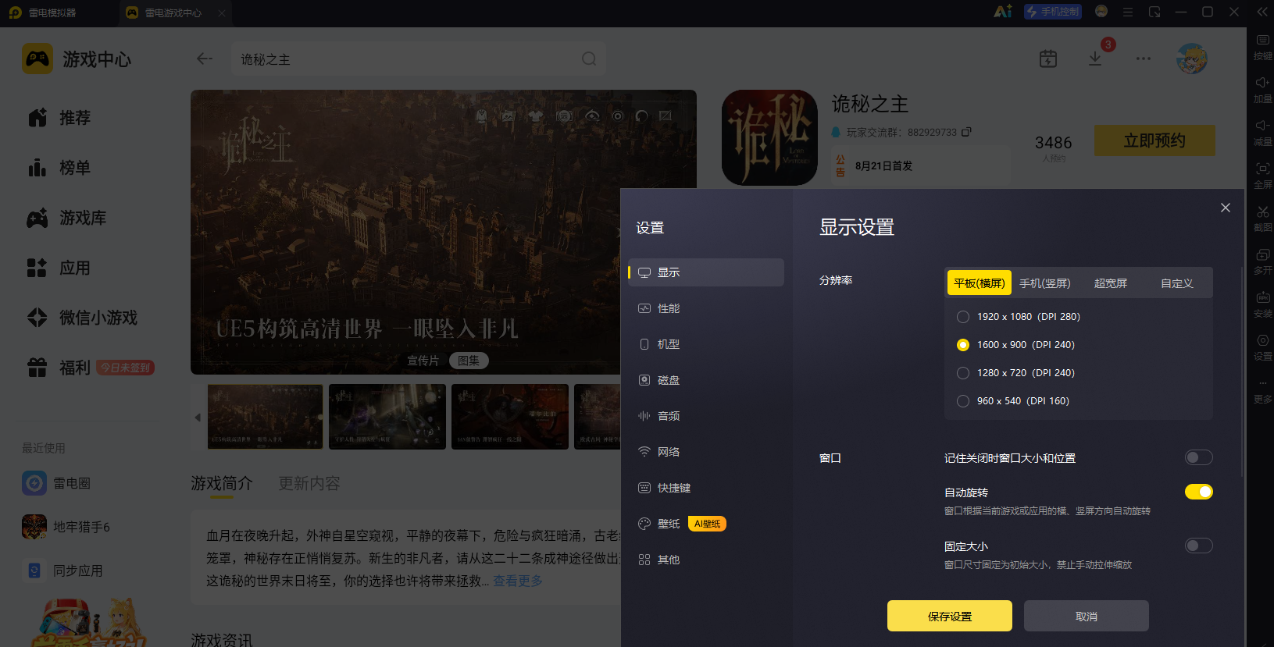Close the settings dialog with X
Image resolution: width=1274 pixels, height=647 pixels.
(1226, 208)
